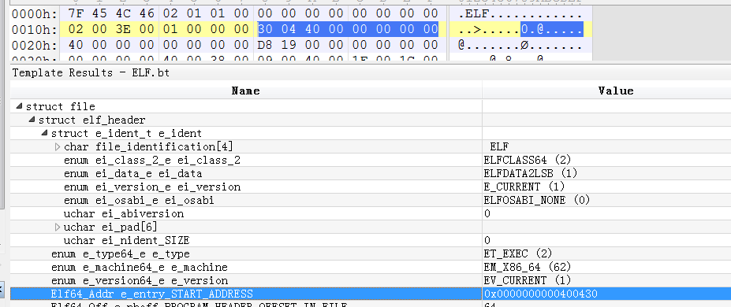Expand uchar ei_pad[6] array
731x307 pixels.
pos(58,227)
